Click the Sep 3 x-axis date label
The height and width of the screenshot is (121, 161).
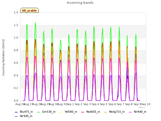tap(87, 104)
